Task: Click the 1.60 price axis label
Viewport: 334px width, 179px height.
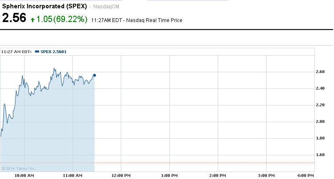Action: coord(320,155)
